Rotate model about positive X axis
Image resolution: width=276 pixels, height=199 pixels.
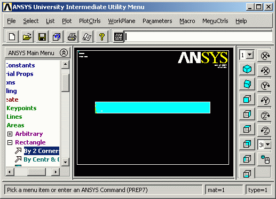pyautogui.click(x=265, y=56)
